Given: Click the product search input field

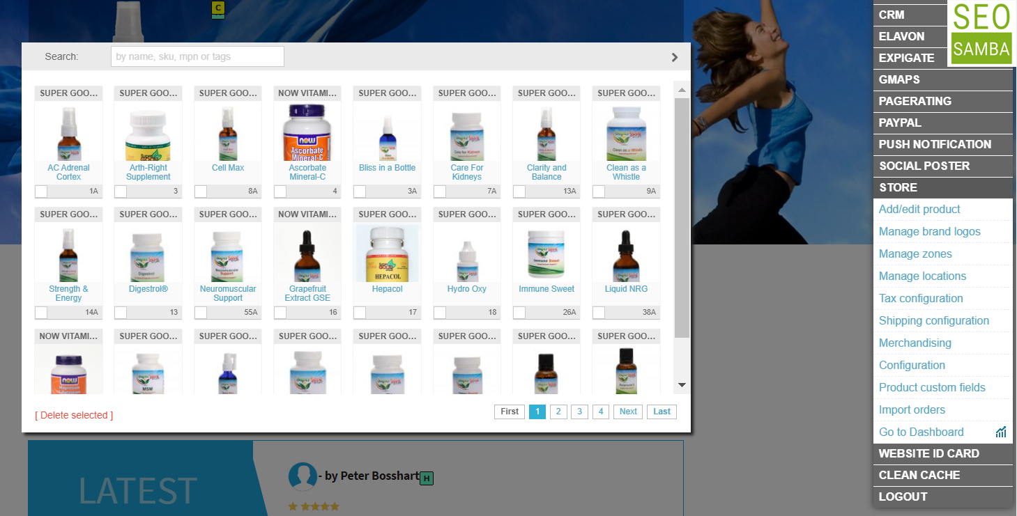Looking at the screenshot, I should click(197, 56).
